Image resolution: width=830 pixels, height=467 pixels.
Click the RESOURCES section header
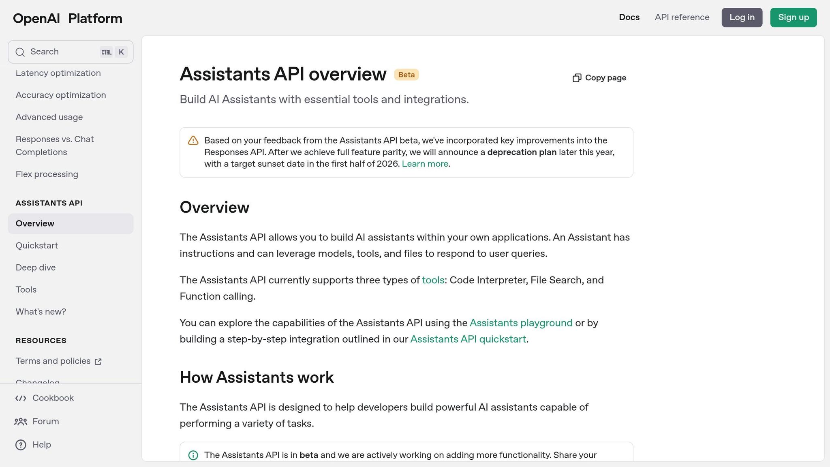tap(41, 341)
